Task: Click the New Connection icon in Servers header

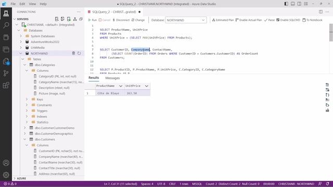Action: [x=57, y=19]
